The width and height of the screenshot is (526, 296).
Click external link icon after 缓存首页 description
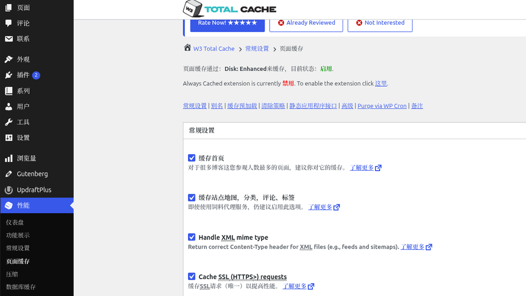(378, 168)
